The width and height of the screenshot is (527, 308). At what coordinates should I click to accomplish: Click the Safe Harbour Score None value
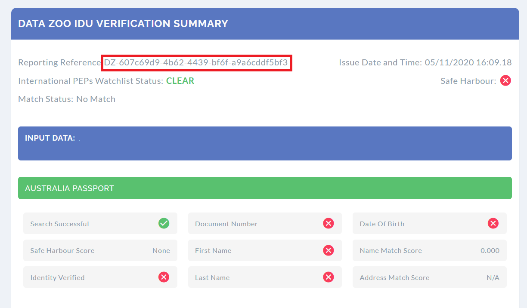(x=161, y=250)
